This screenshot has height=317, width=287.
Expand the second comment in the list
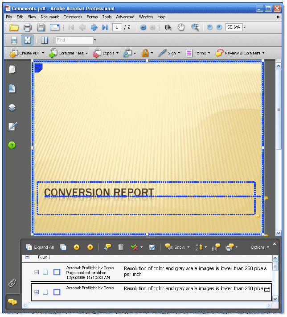(37, 292)
